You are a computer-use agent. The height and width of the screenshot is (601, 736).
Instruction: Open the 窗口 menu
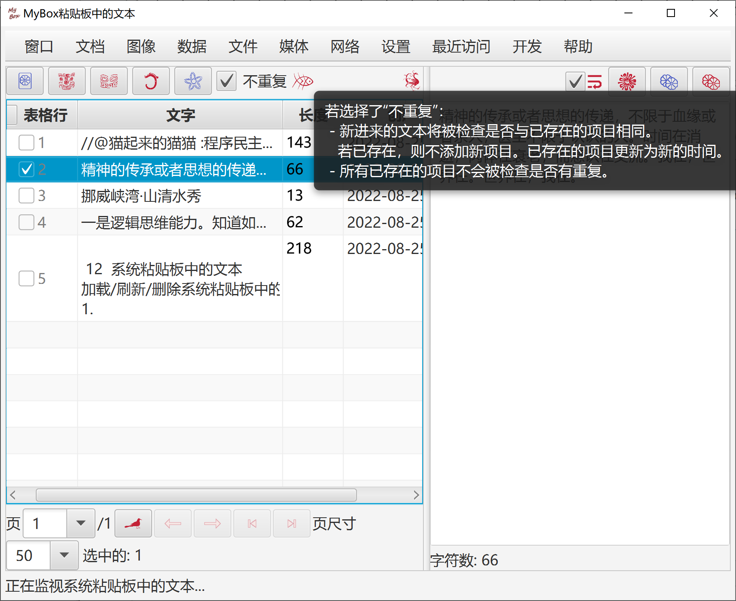pos(39,47)
